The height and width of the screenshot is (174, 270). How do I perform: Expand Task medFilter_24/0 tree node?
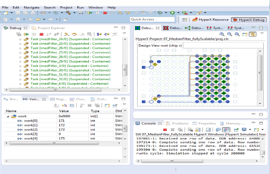pos(20,39)
